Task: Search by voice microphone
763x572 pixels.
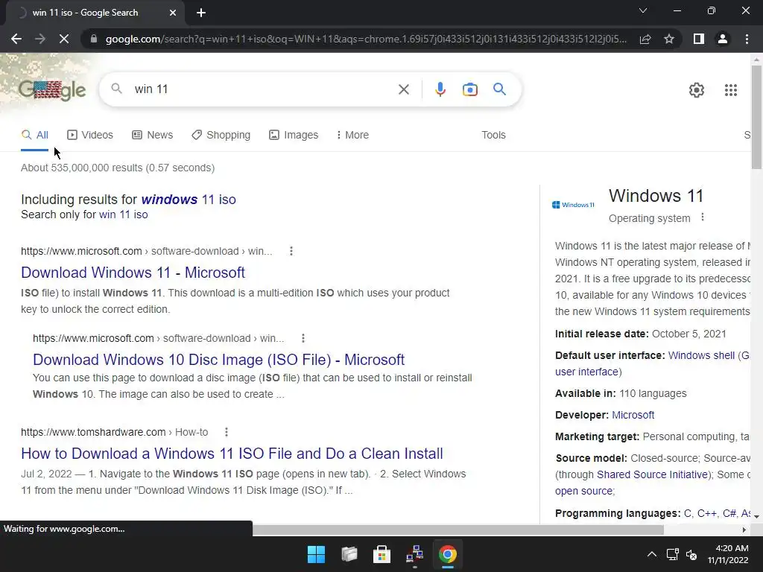Action: pyautogui.click(x=440, y=89)
